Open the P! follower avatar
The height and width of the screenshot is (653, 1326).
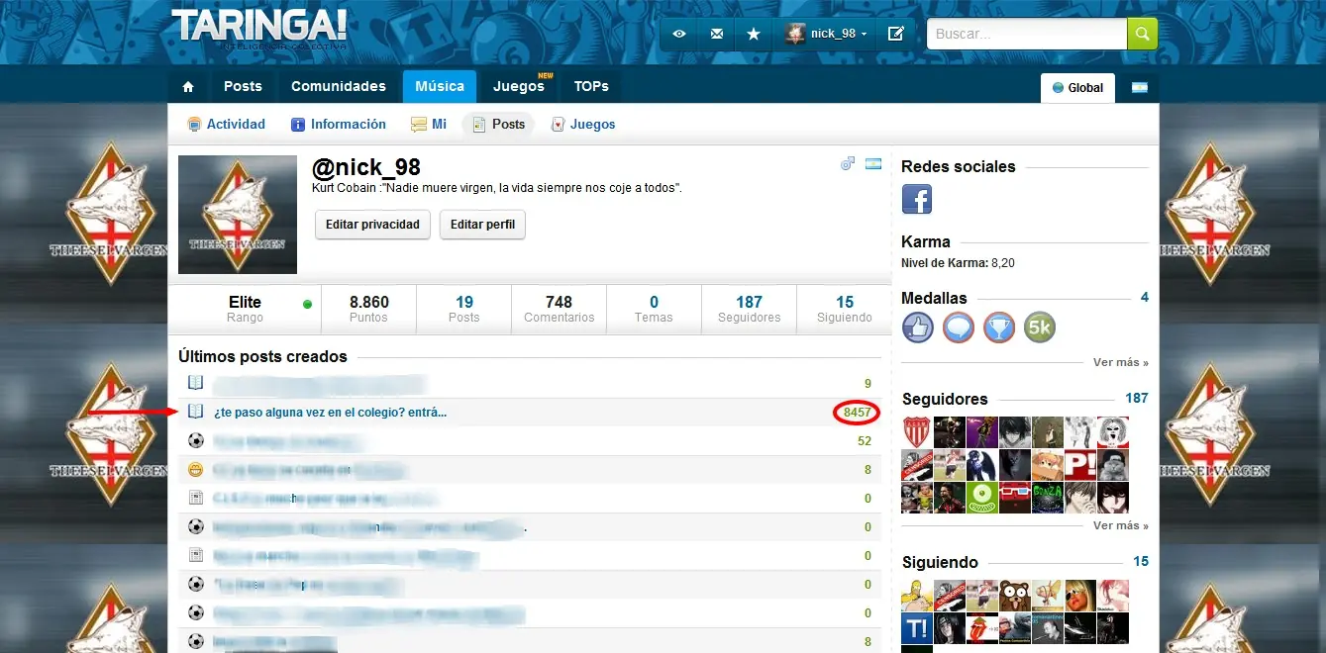pos(1080,465)
